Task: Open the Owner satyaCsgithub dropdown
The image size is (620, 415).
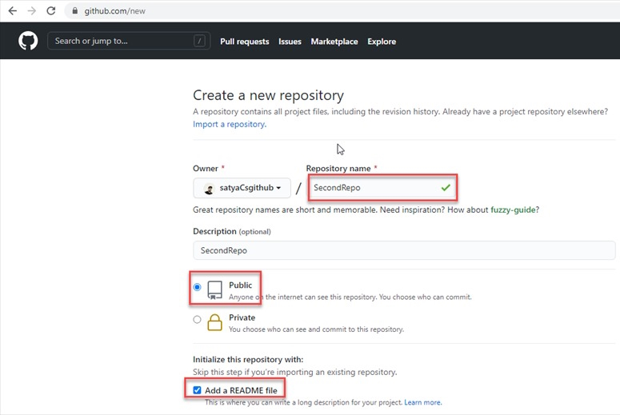Action: [242, 188]
